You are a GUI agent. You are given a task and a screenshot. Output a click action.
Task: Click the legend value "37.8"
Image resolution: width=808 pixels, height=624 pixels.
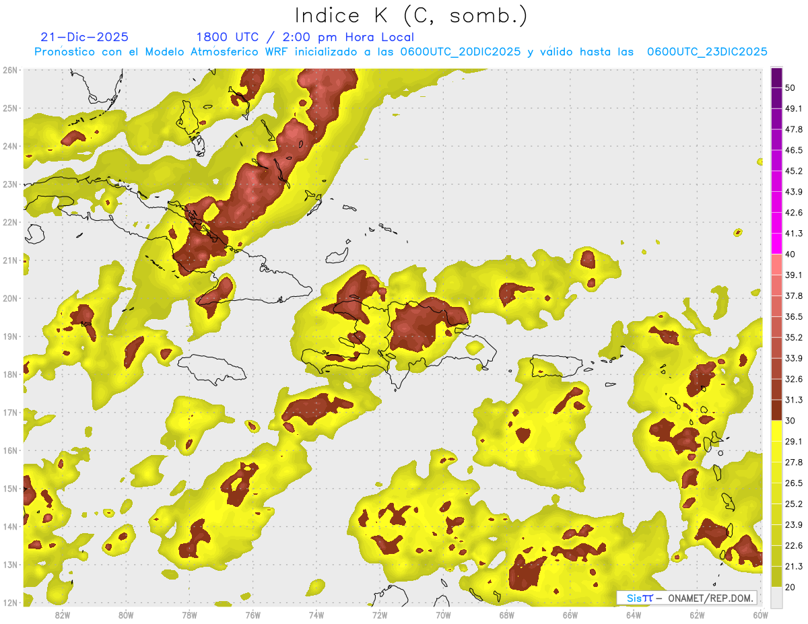pyautogui.click(x=793, y=296)
